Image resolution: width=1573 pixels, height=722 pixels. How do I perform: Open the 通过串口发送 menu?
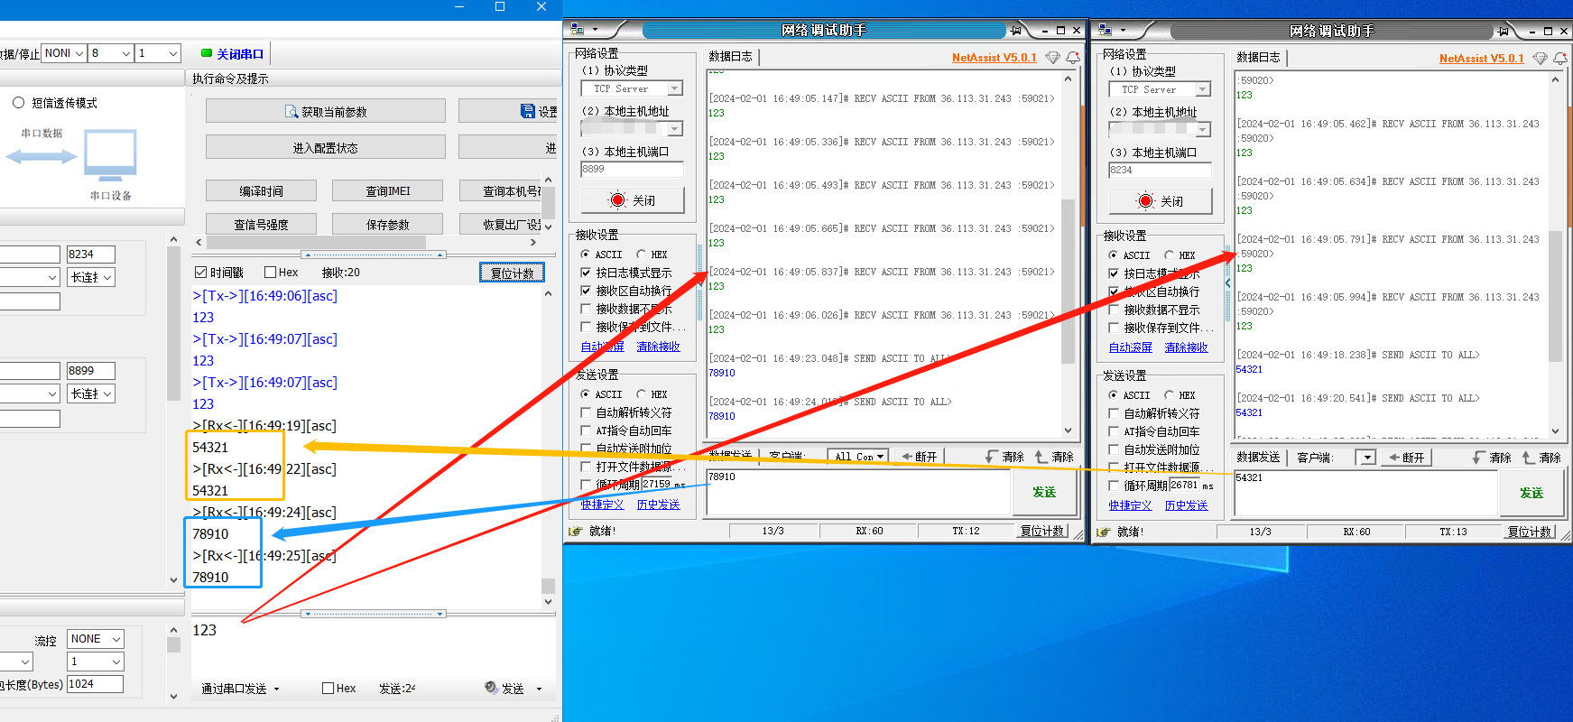click(240, 689)
